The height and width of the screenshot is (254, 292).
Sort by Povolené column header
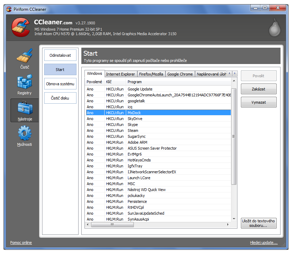pyautogui.click(x=95, y=82)
